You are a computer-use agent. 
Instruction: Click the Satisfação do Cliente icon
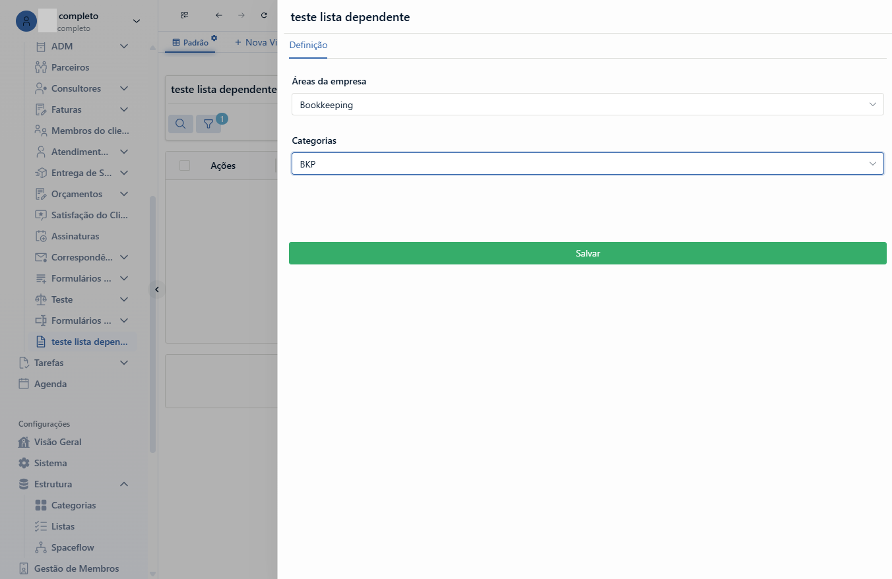[41, 215]
